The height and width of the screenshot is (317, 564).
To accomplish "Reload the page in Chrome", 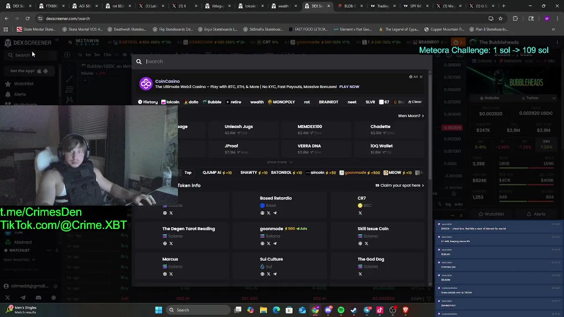I will [x=27, y=18].
